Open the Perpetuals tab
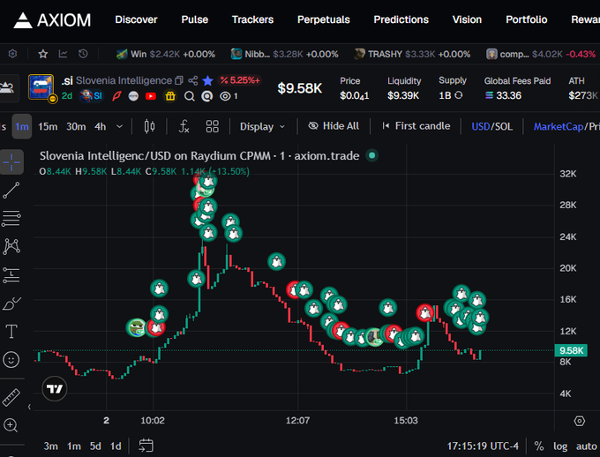 [324, 19]
